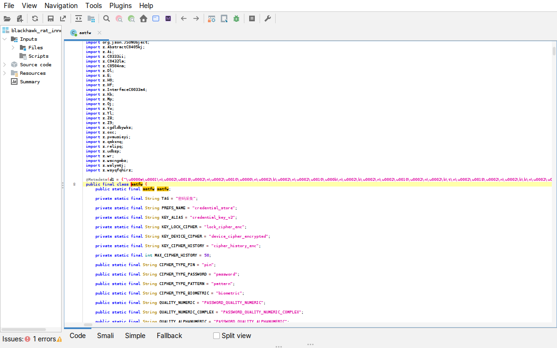The image size is (557, 348).
Task: Expand the Files tree node
Action: click(13, 47)
